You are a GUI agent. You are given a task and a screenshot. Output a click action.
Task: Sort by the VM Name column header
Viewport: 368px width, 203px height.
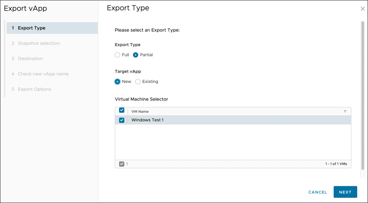click(140, 112)
